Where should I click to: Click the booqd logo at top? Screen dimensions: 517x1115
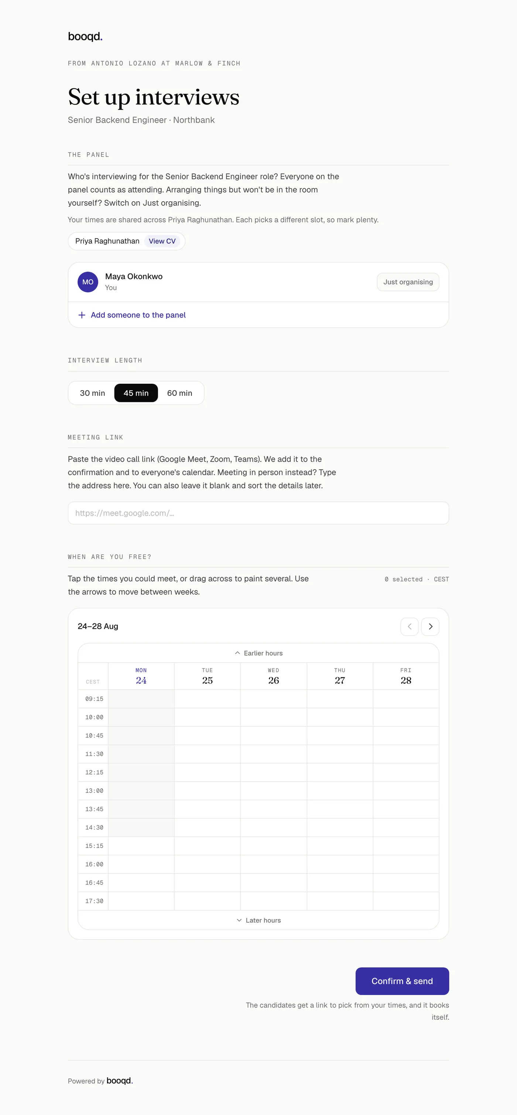pos(85,37)
